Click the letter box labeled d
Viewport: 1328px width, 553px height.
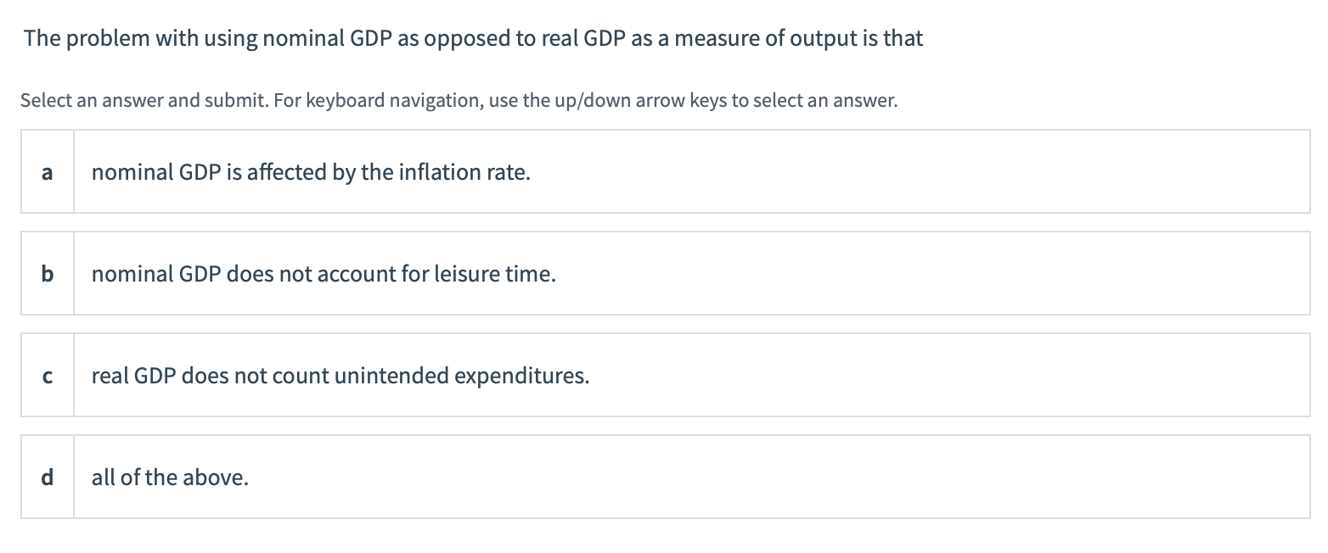[47, 477]
